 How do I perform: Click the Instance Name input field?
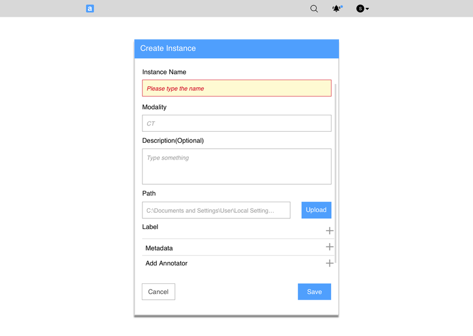pos(237,88)
